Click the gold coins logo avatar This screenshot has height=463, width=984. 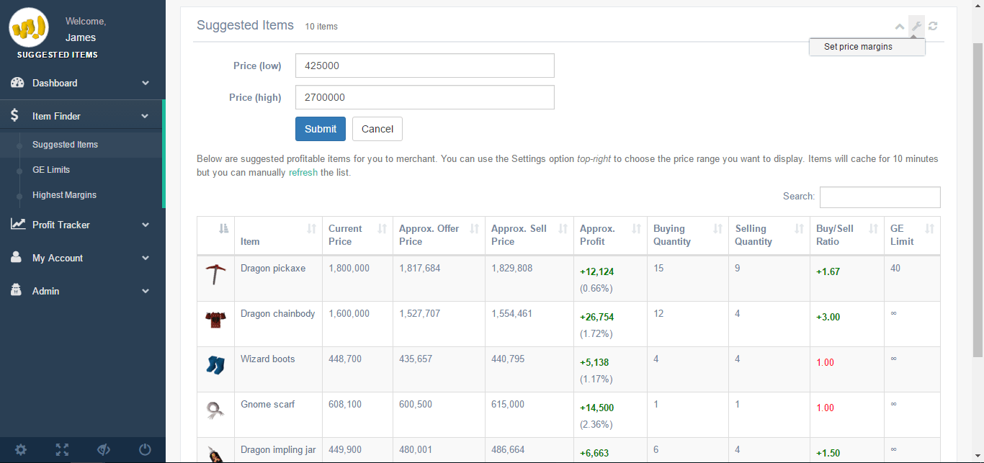(29, 28)
